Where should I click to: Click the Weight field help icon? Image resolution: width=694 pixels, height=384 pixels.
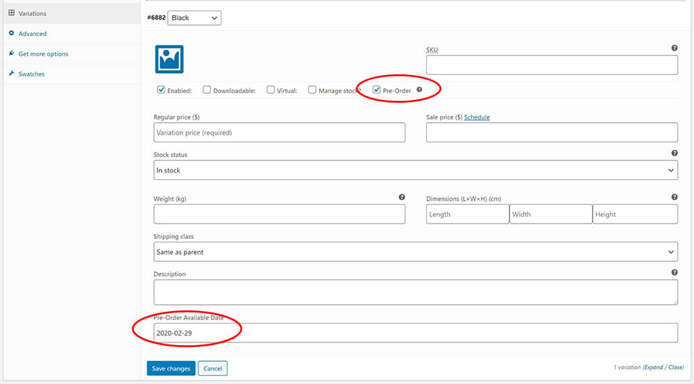[x=402, y=197]
